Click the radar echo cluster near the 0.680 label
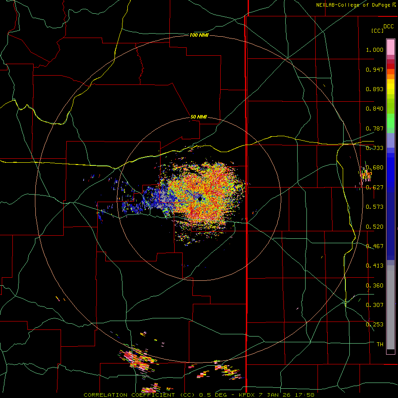The height and width of the screenshot is (398, 398). pyautogui.click(x=366, y=175)
